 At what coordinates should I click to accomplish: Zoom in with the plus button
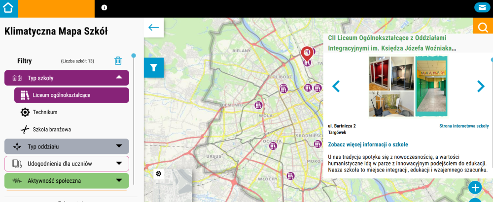(x=475, y=187)
